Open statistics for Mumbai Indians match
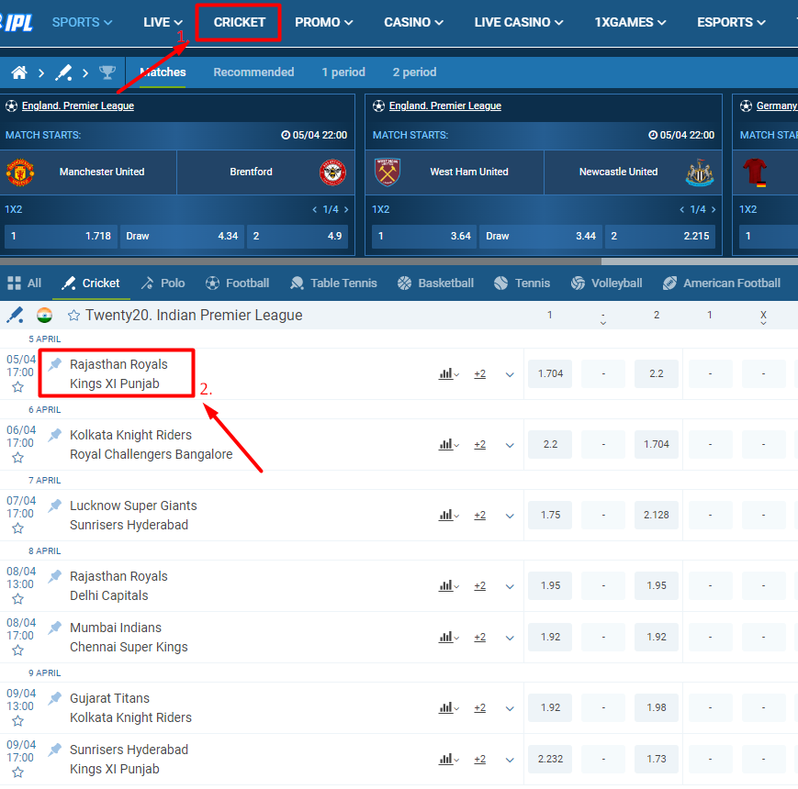The width and height of the screenshot is (798, 789). coord(448,638)
